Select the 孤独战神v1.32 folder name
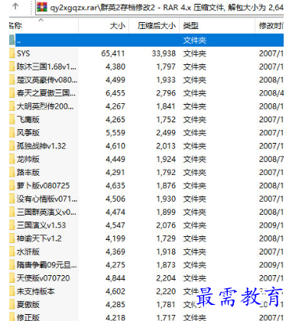Viewport: 289px width, 321px height. click(41, 146)
